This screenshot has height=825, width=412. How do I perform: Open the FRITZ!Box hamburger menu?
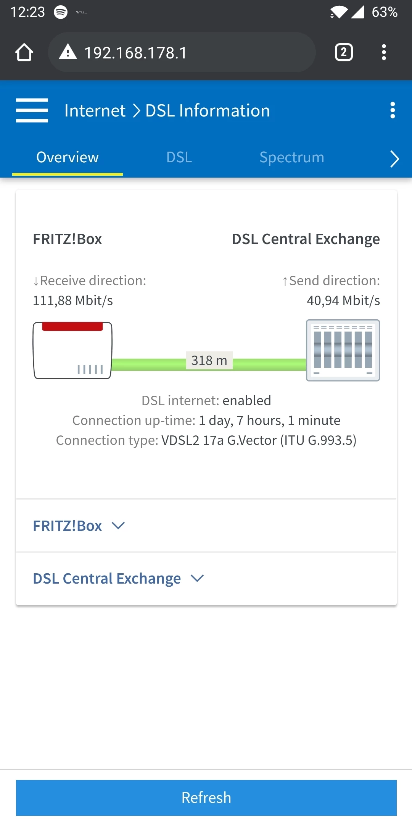click(32, 110)
